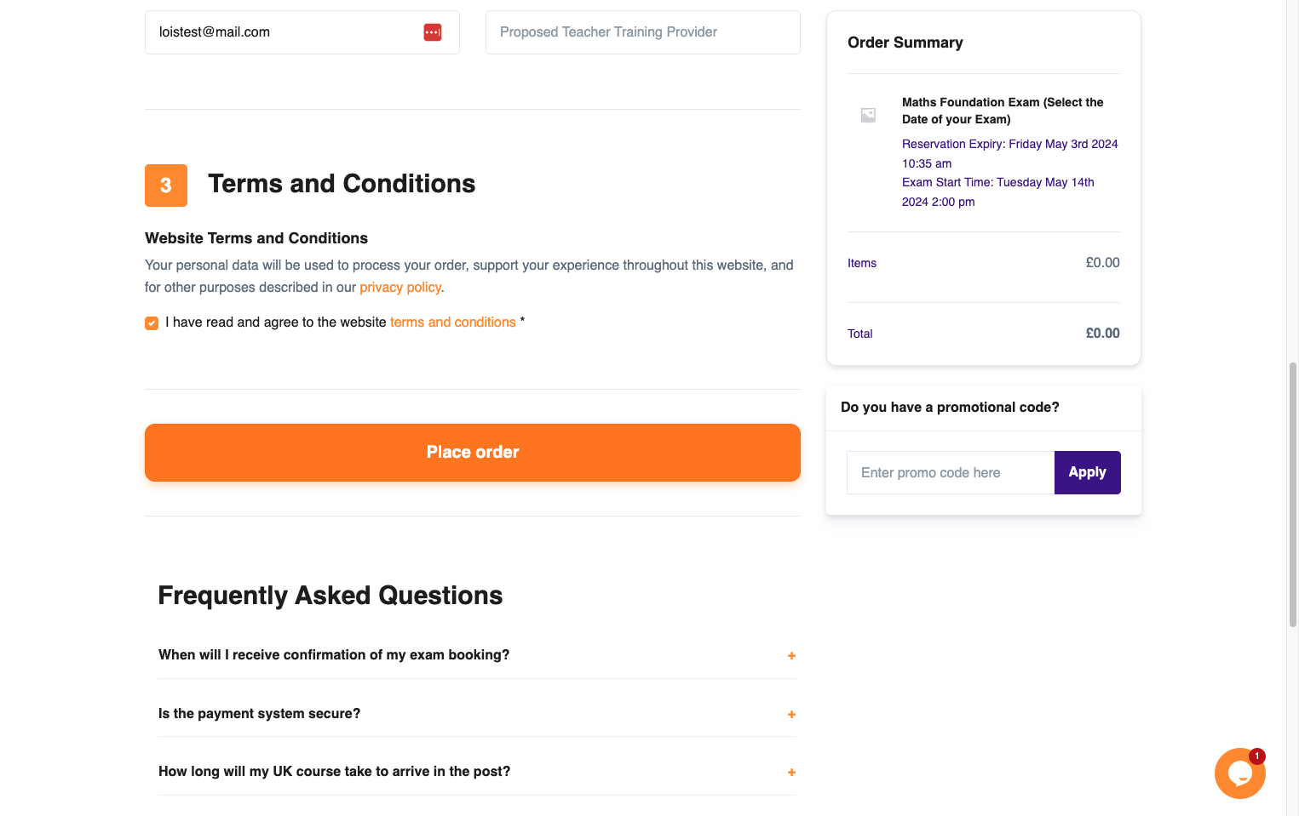Click the 'When will I receive confirmation' question text
1299x816 pixels.
[334, 655]
